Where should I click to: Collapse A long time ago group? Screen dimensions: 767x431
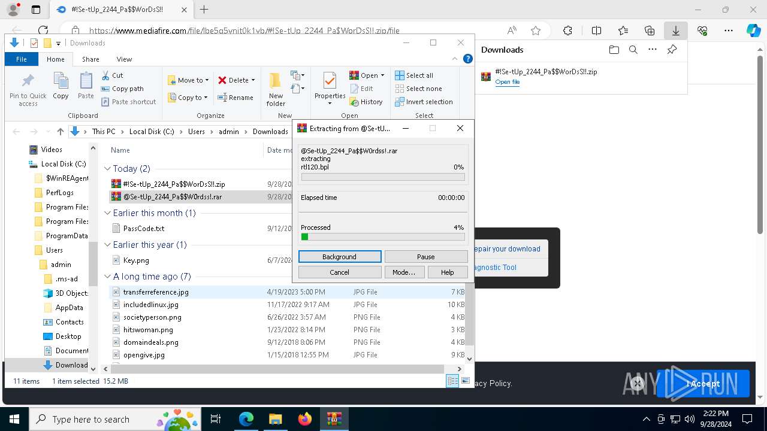pos(107,277)
